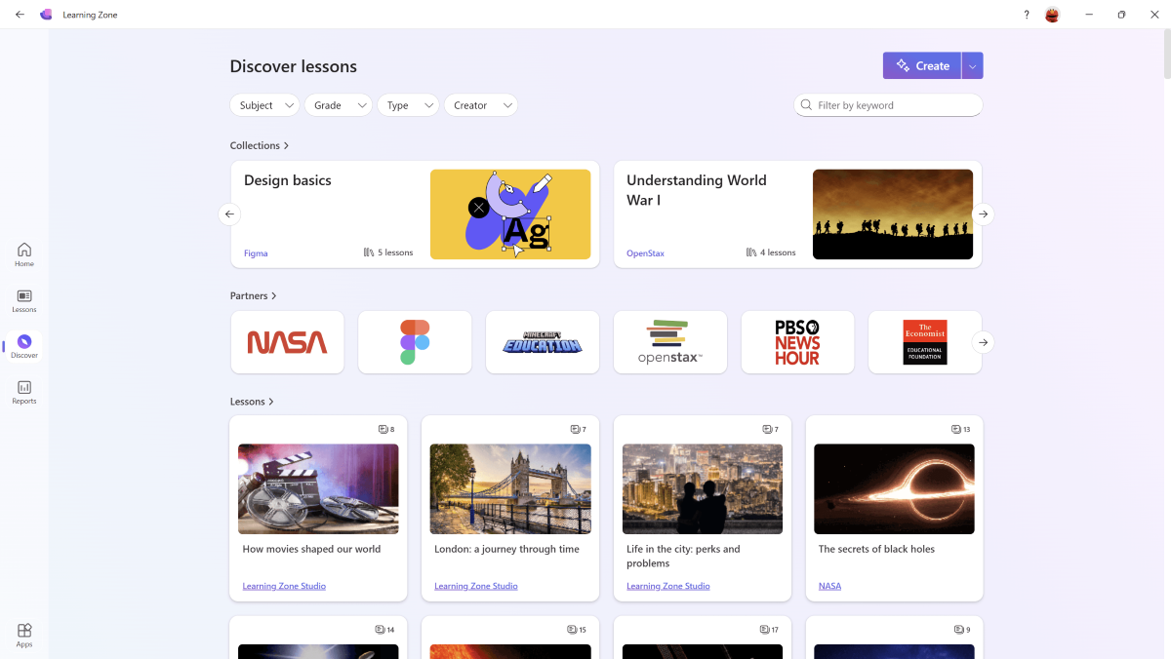Open the Minecraft Education partner tile
Screen dimensions: 1171x659
[x=543, y=342]
